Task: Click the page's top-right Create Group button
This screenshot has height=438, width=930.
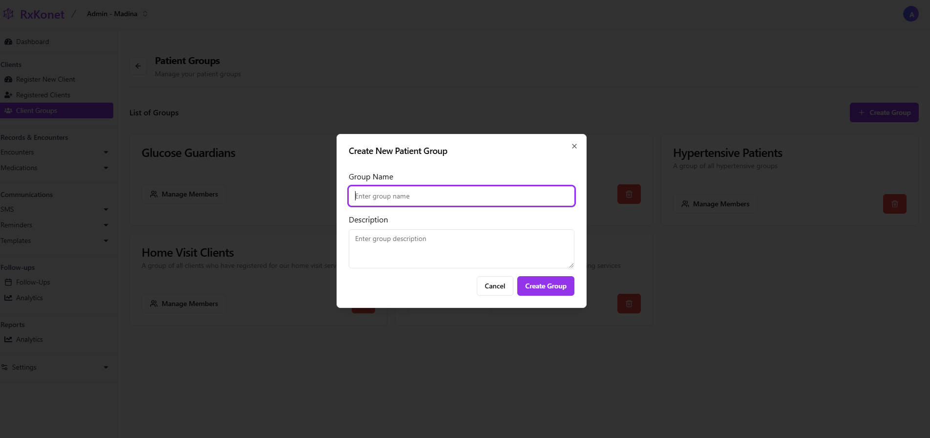Action: (x=884, y=112)
